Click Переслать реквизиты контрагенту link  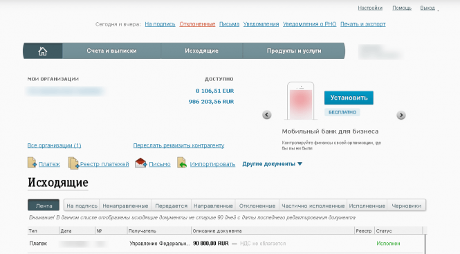coord(178,145)
